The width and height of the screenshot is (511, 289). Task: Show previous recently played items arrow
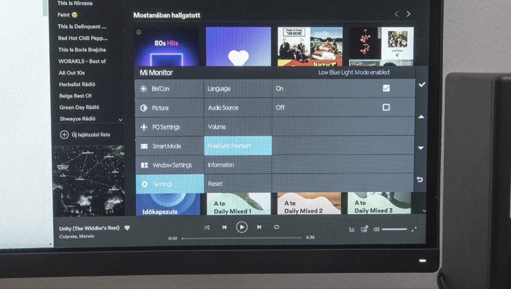[397, 14]
